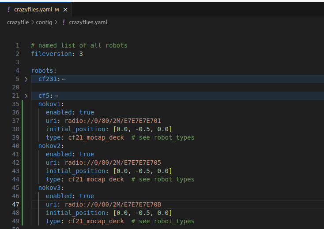Select the crazyflies.yaml editor tab
Image resolution: width=324 pixels, height=229 pixels.
(36, 10)
